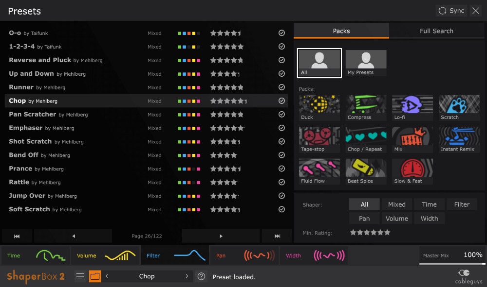Filter shaper type by Width button
Viewport: 487px width, 287px height.
click(429, 218)
